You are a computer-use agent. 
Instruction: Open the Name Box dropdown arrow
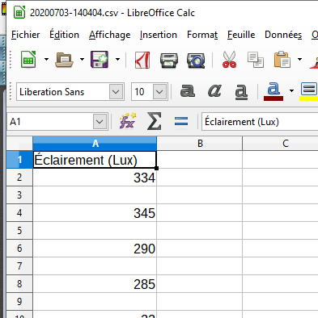tap(100, 122)
